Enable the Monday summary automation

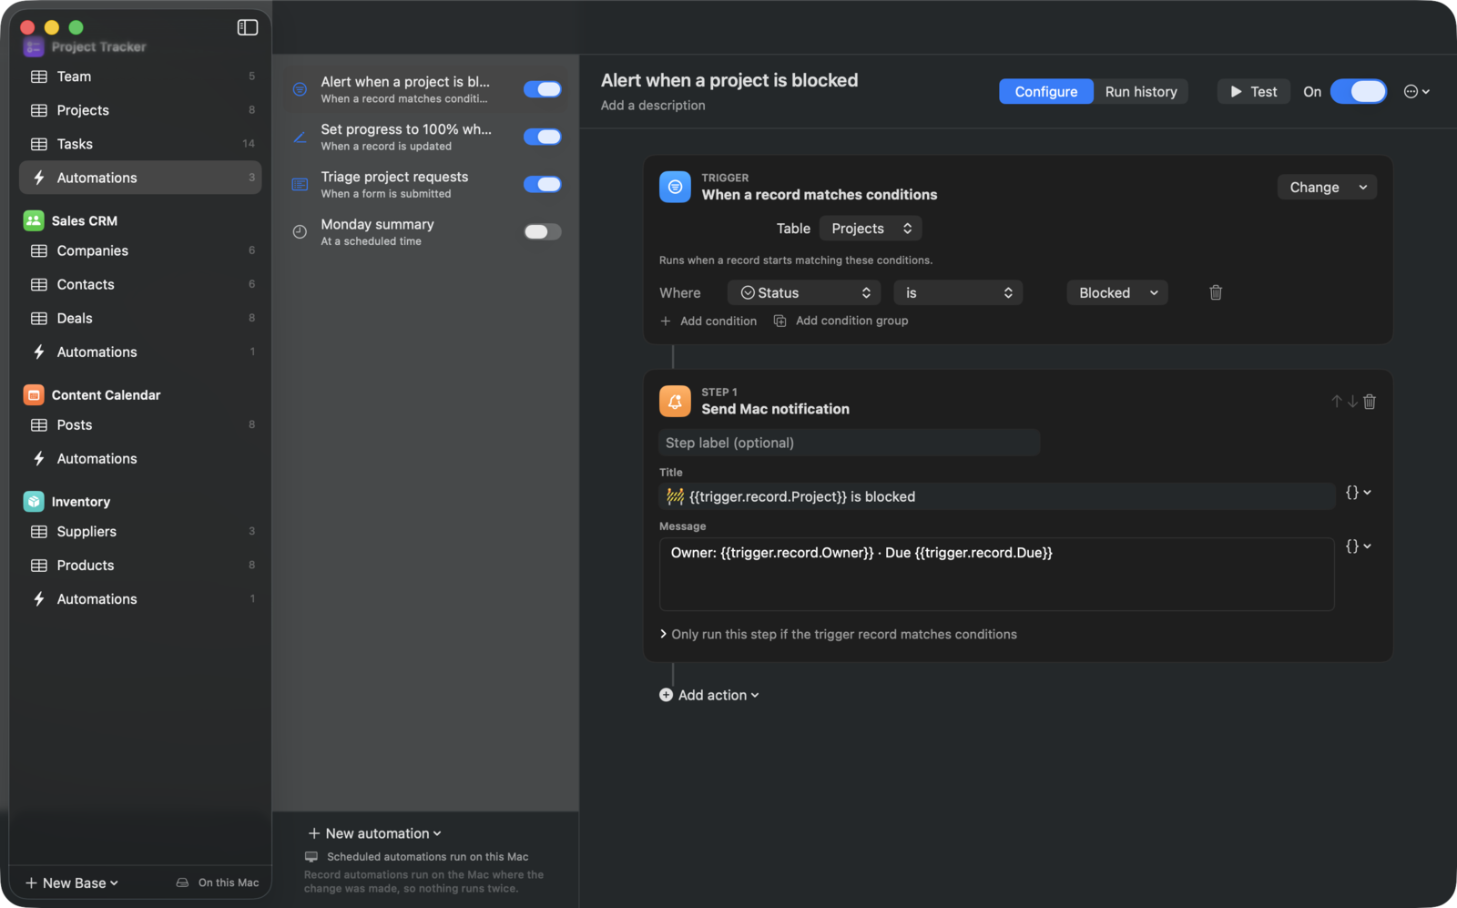click(543, 231)
